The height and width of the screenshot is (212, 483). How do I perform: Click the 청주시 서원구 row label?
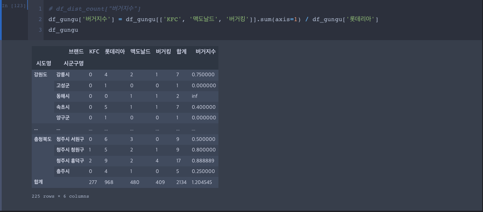(70, 139)
